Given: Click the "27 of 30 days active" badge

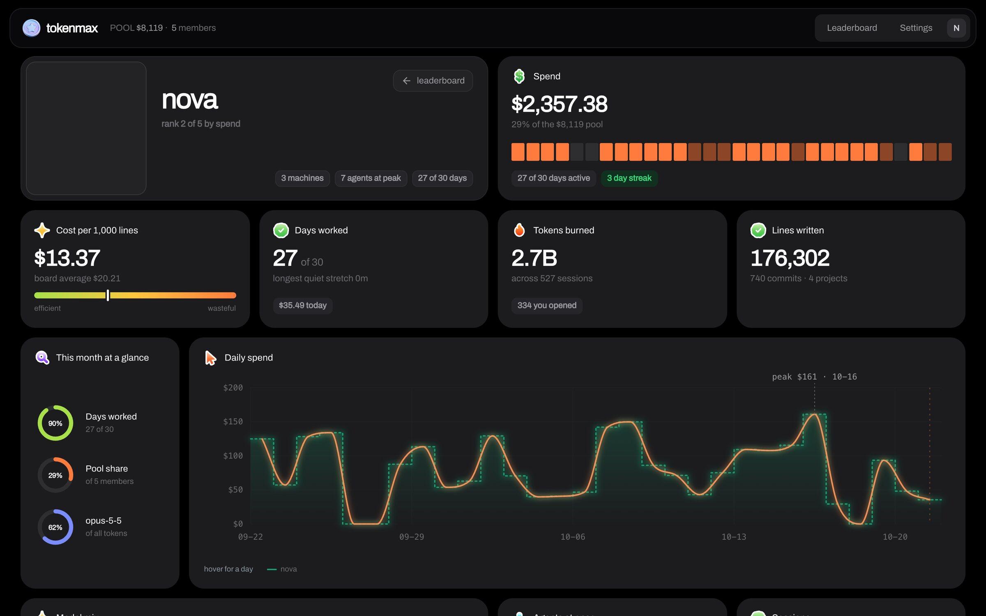Looking at the screenshot, I should tap(553, 178).
